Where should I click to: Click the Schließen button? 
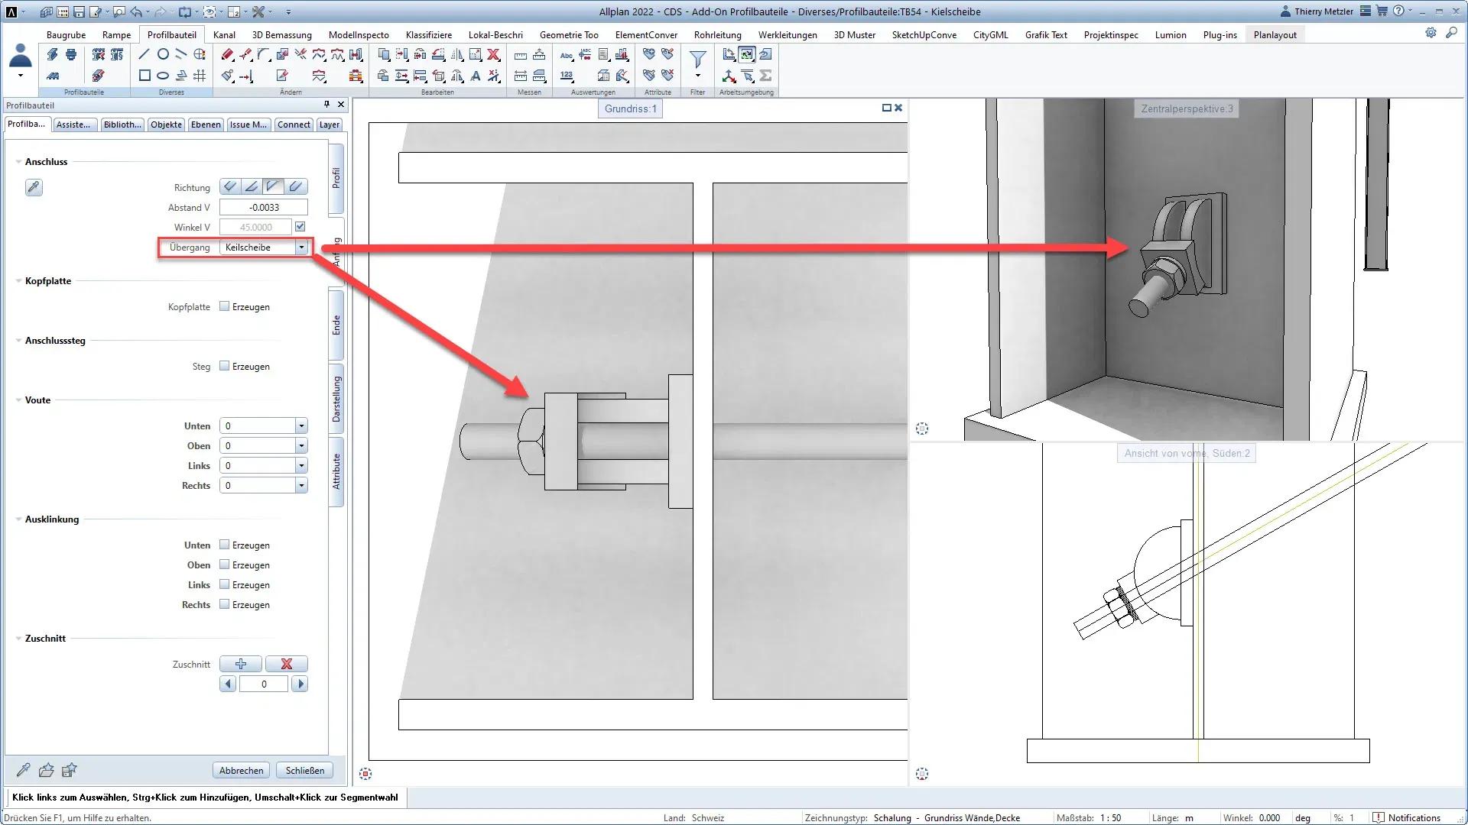pyautogui.click(x=304, y=770)
